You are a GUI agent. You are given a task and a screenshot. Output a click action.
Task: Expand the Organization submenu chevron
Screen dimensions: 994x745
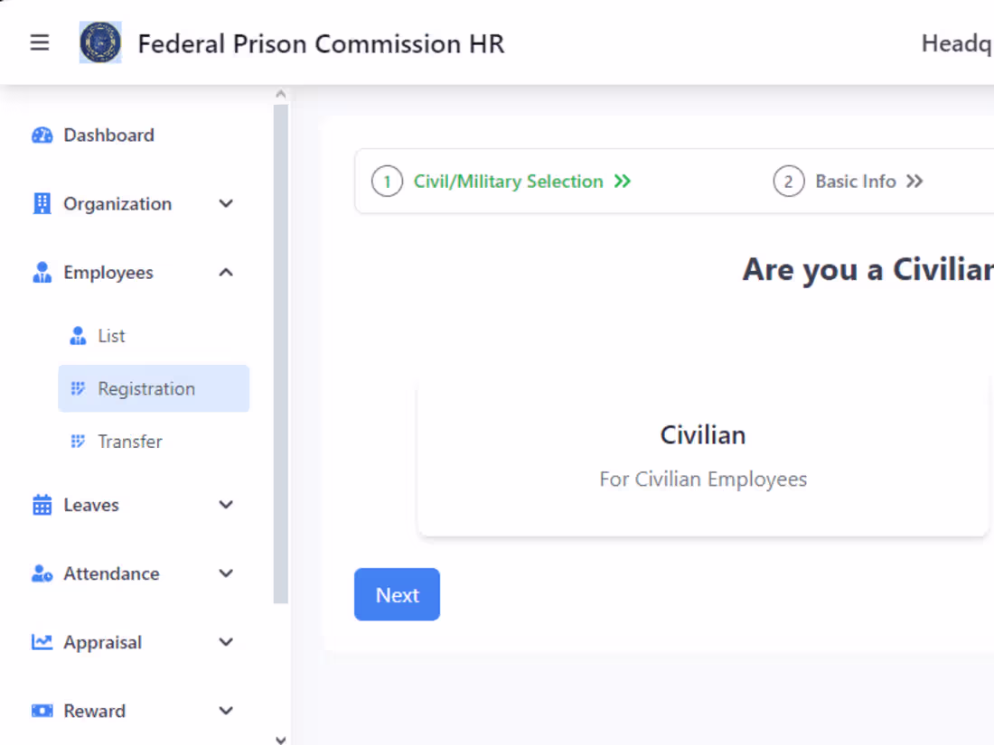click(x=226, y=204)
